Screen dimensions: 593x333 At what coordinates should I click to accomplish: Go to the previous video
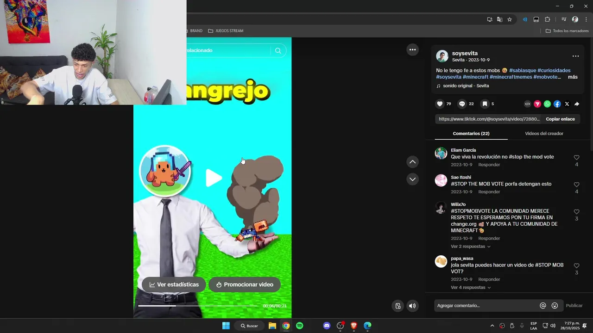point(412,162)
